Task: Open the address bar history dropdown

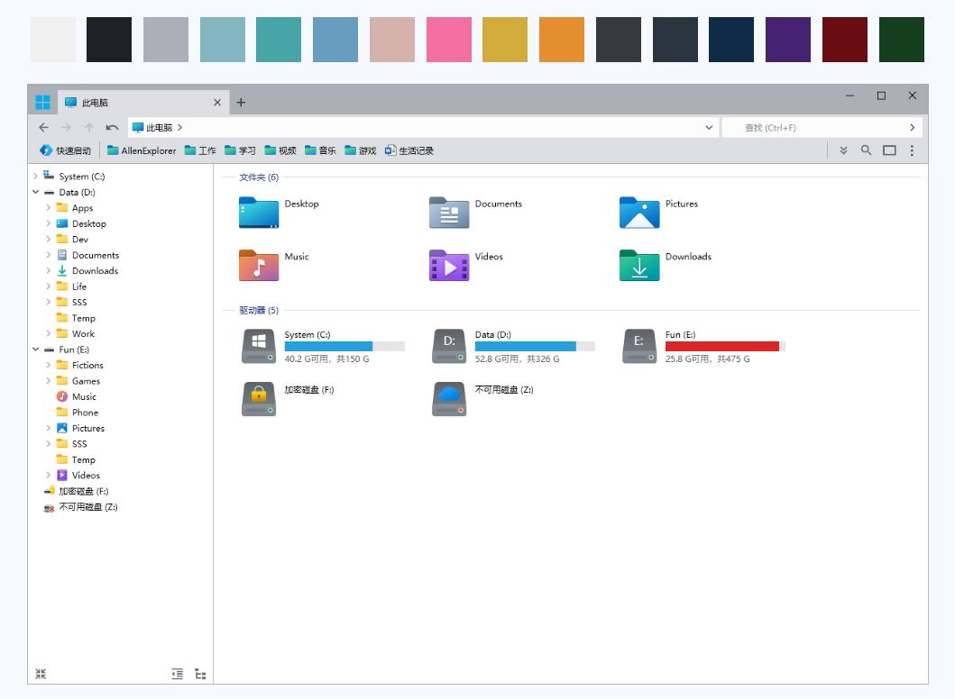Action: (x=709, y=127)
